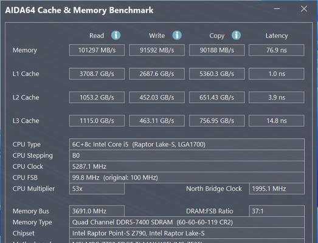Click the Write info icon

point(177,35)
